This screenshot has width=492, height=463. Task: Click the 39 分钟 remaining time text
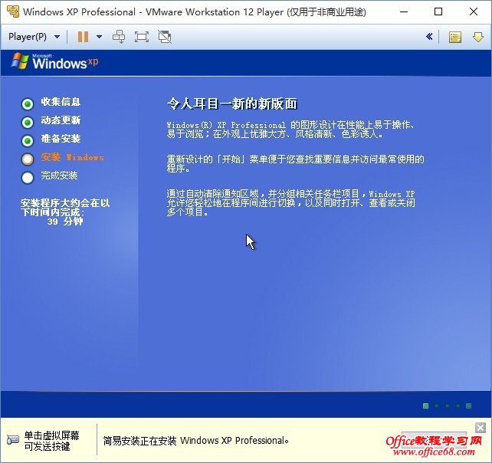(65, 222)
